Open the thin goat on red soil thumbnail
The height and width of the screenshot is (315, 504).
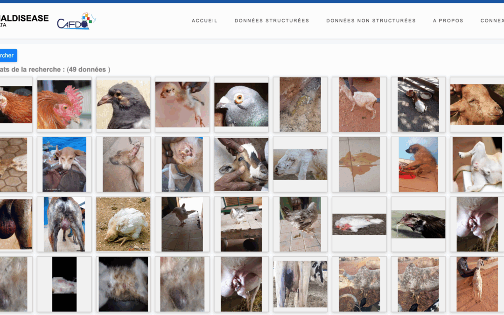click(359, 105)
